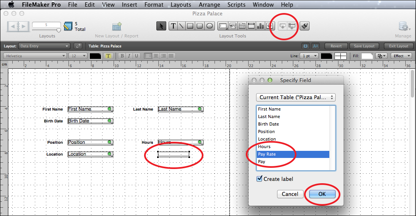The image size is (416, 216).
Task: Uncheck the Create label checkbox
Action: pyautogui.click(x=260, y=178)
